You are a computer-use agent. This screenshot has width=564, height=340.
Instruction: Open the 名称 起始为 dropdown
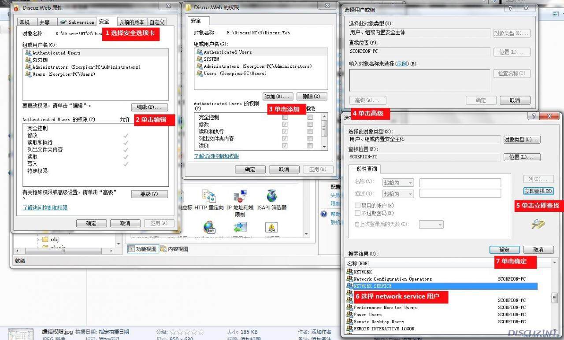pyautogui.click(x=398, y=182)
